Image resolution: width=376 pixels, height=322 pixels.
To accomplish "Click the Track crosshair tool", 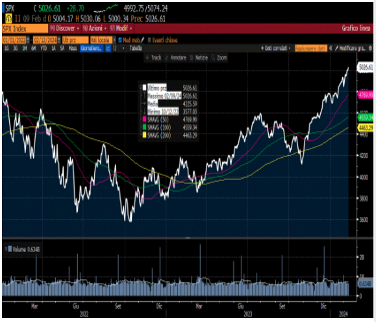I will coord(153,58).
